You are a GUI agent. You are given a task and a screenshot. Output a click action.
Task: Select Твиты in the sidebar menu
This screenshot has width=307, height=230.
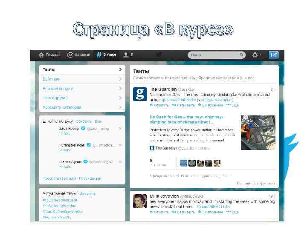(82, 69)
